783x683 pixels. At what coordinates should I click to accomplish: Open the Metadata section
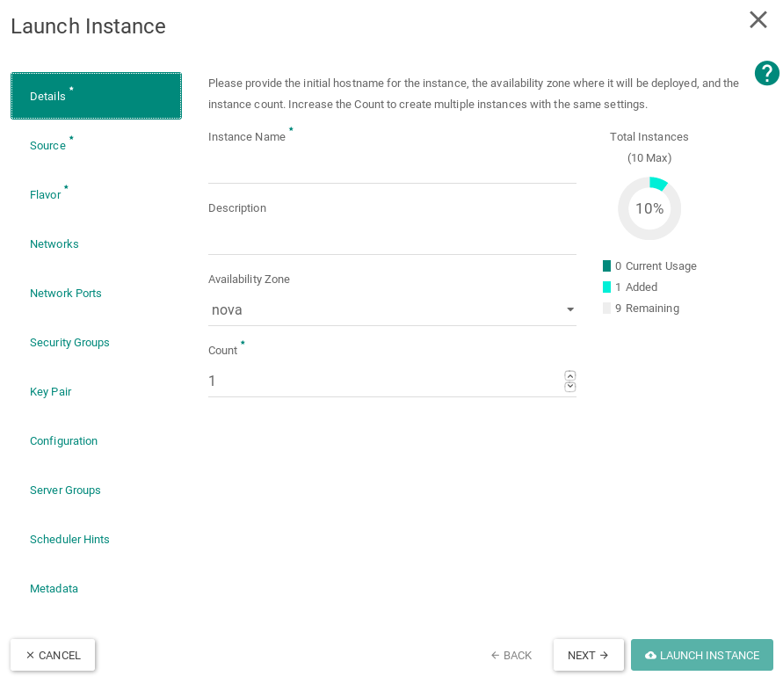pyautogui.click(x=54, y=588)
